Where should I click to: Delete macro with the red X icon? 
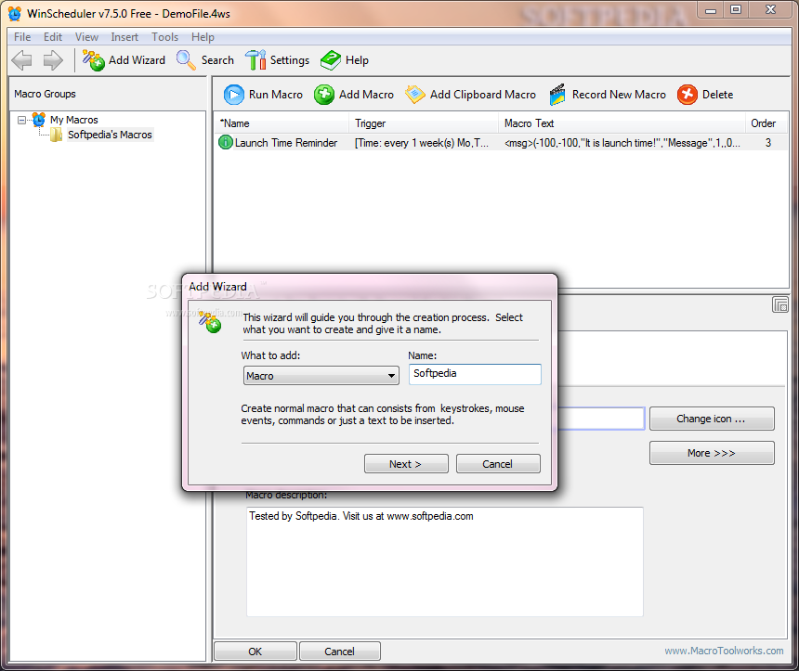click(x=688, y=95)
